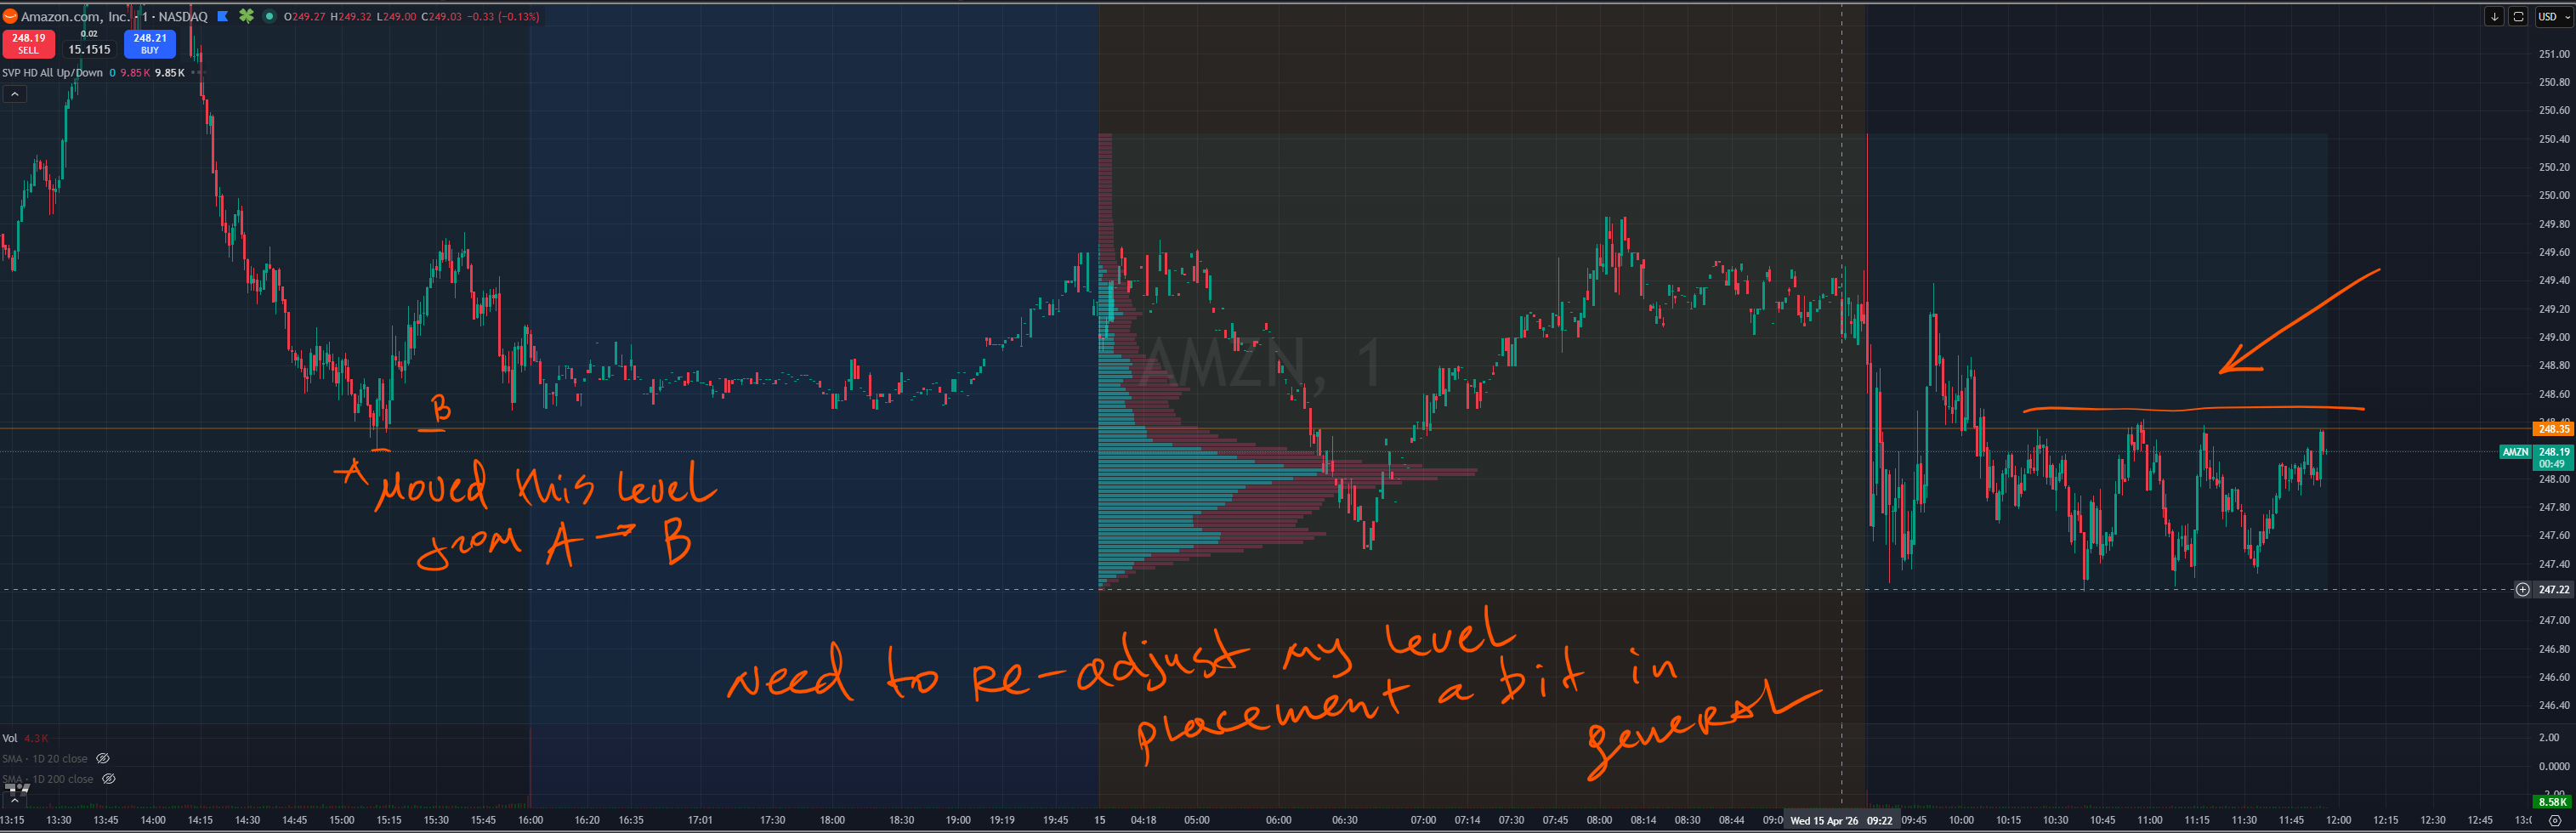Open more options for SVP HD indicator
The width and height of the screenshot is (2576, 833).
coord(198,73)
